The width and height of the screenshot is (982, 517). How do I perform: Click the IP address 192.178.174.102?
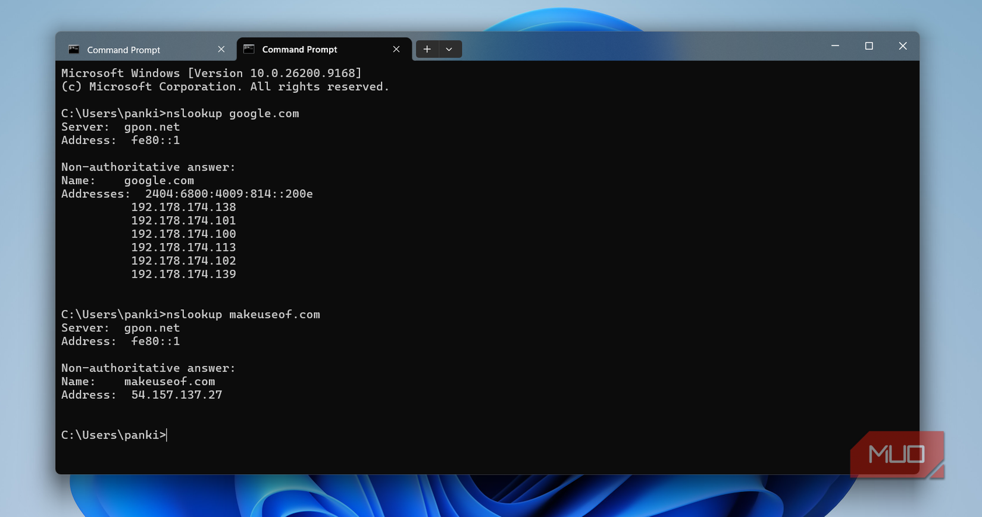click(183, 261)
